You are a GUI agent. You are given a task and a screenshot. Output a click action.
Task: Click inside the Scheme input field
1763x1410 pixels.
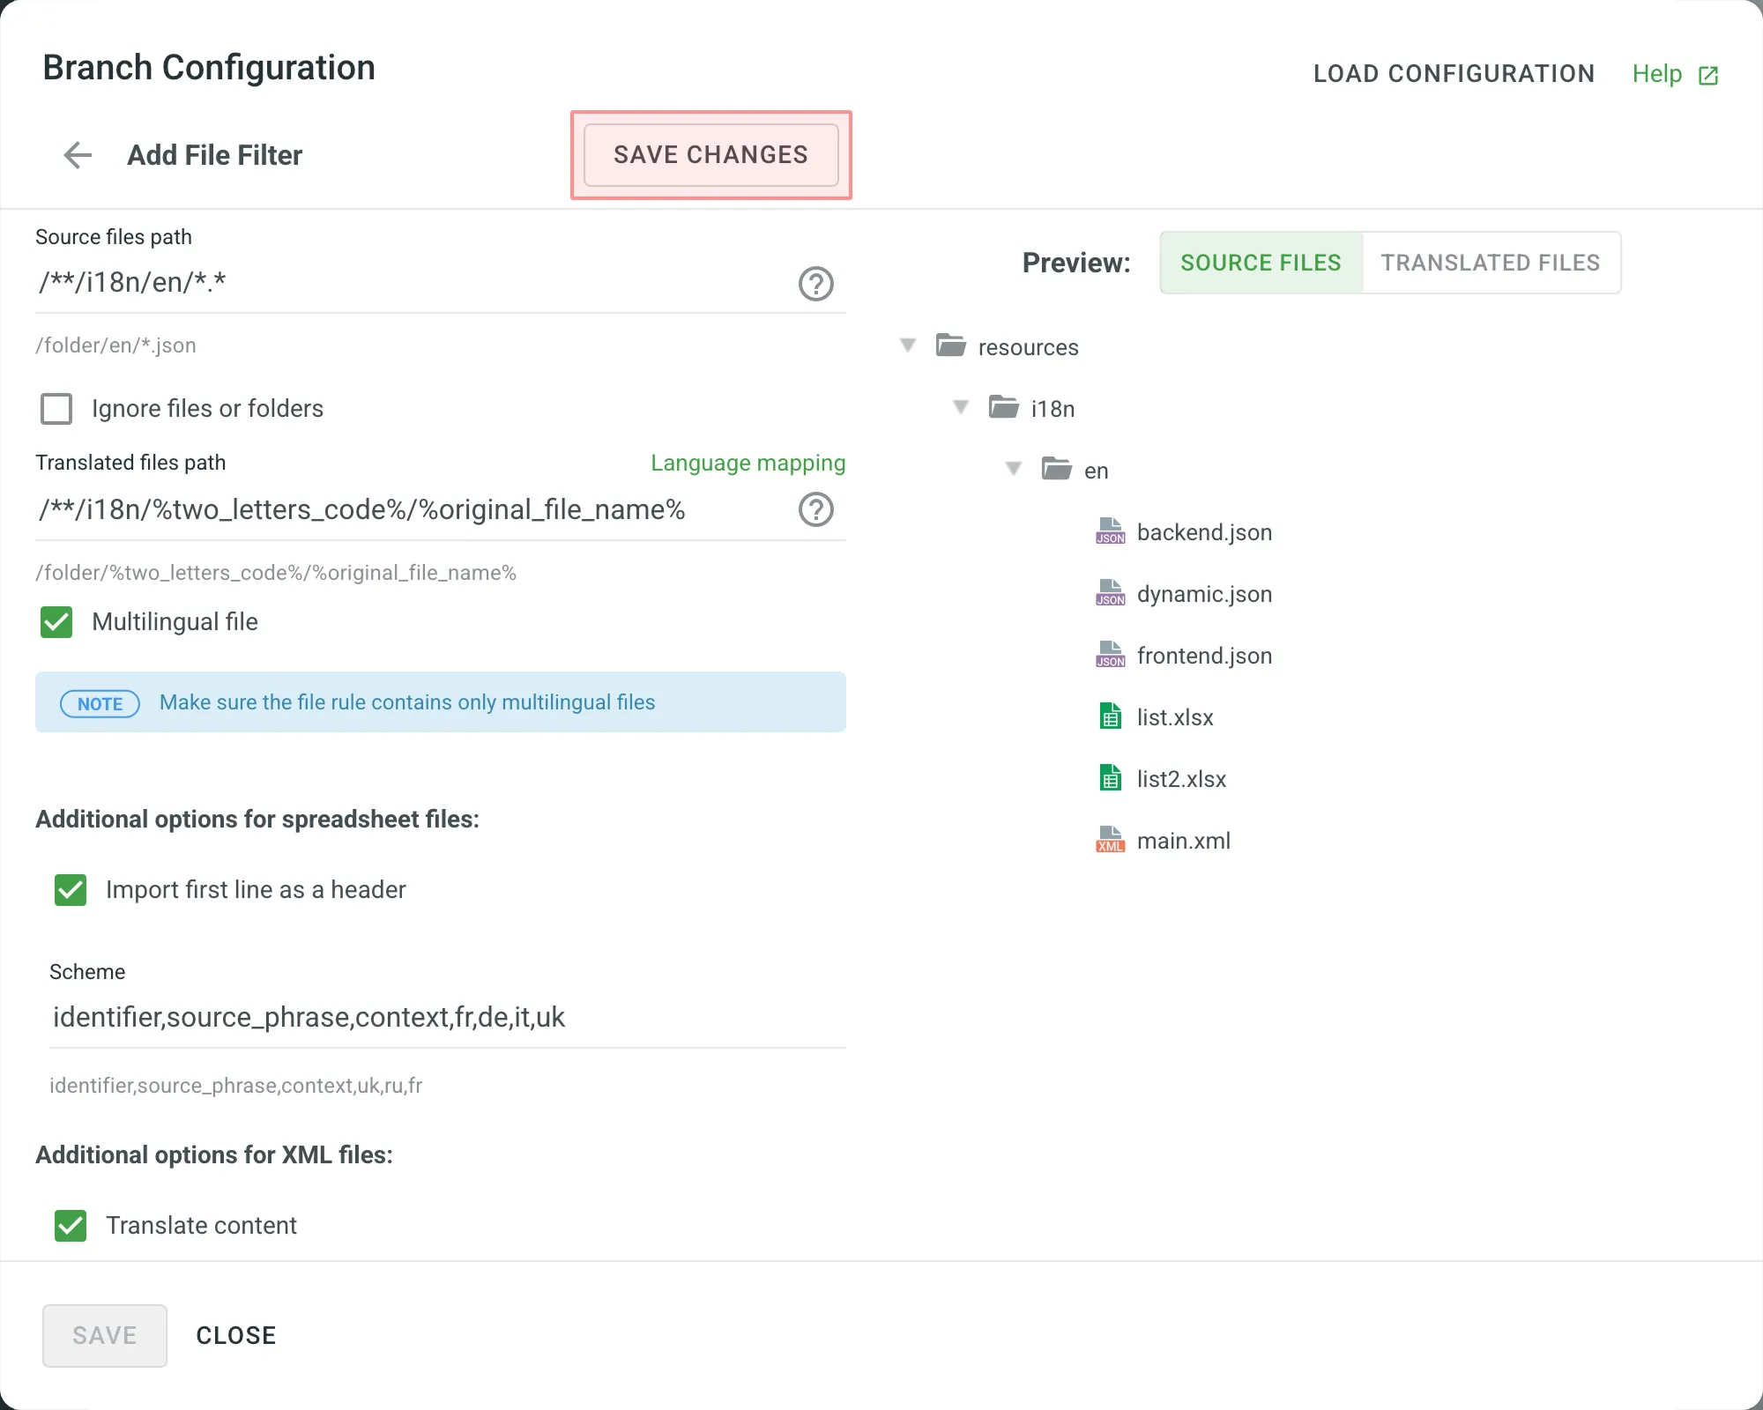(x=353, y=1018)
